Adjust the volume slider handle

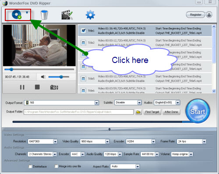pos(61,77)
